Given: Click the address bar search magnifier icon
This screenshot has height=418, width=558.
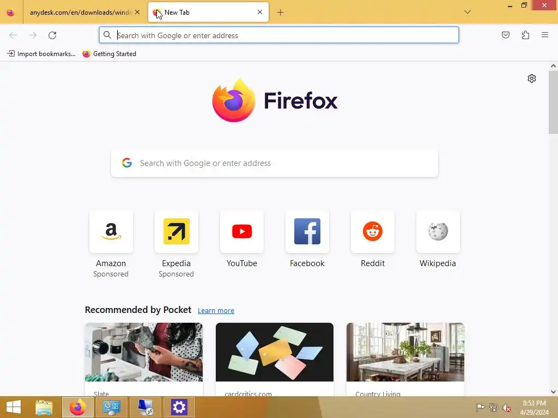Looking at the screenshot, I should (107, 35).
